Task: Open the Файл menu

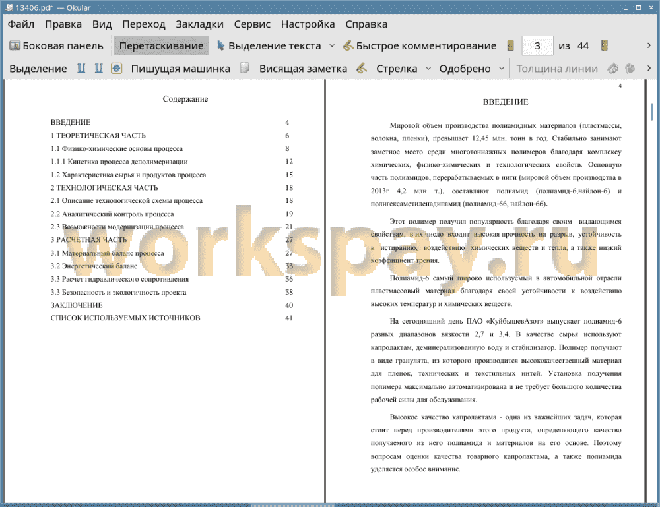Action: click(x=21, y=24)
